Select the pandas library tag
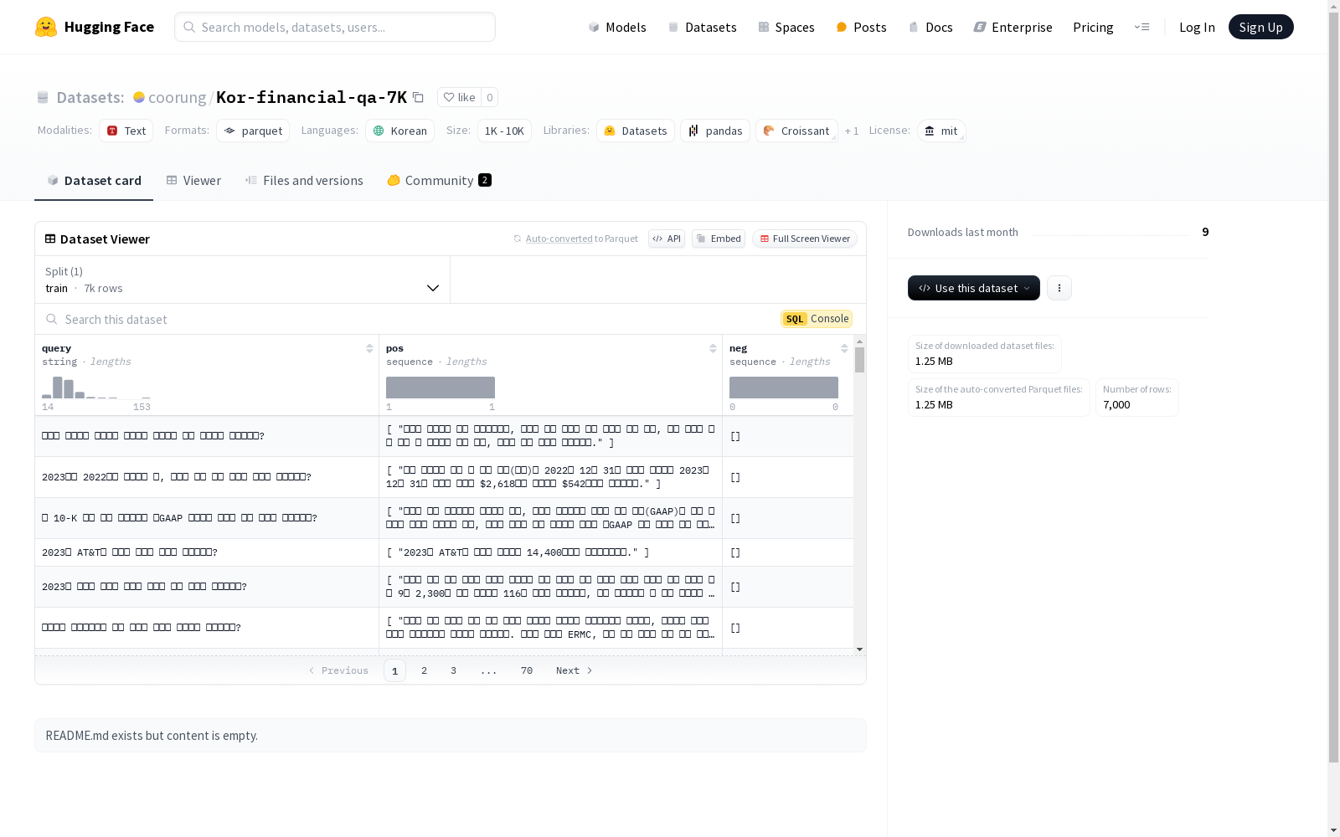The image size is (1340, 837). (715, 131)
